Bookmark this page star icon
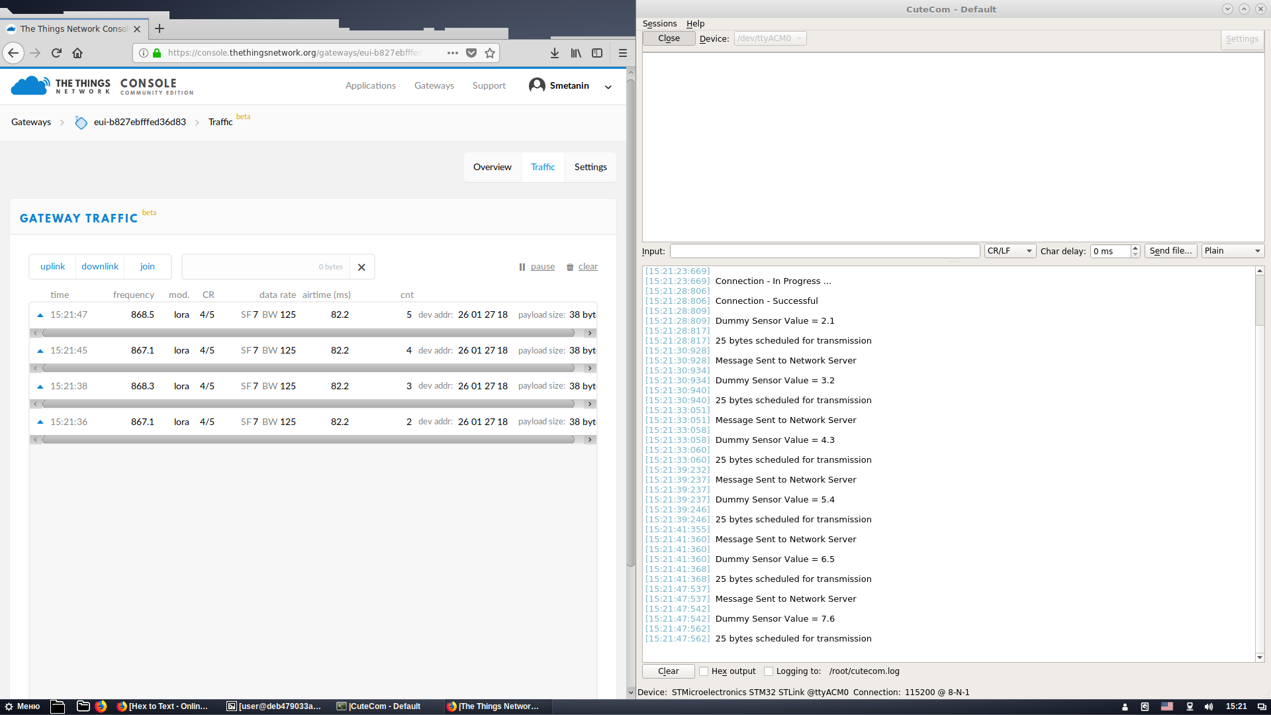The width and height of the screenshot is (1271, 715). 490,53
